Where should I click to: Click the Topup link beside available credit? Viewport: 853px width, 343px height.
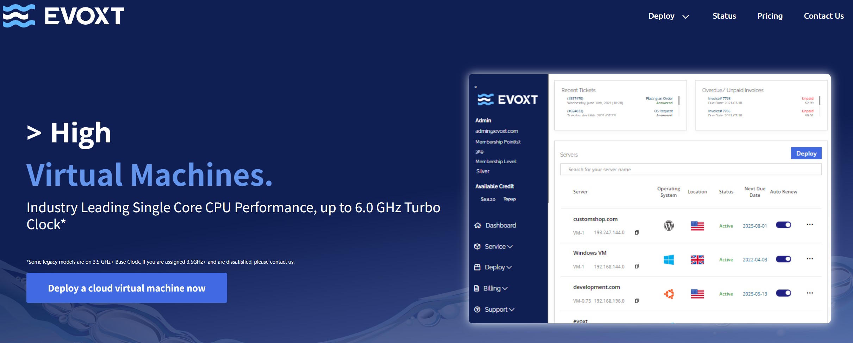510,199
